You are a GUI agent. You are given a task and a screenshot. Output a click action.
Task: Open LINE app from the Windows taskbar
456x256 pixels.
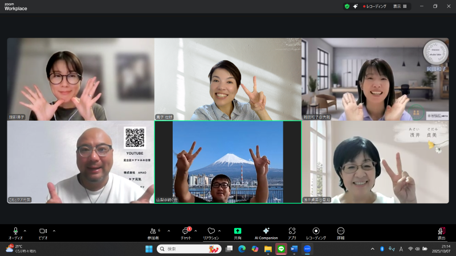click(281, 249)
